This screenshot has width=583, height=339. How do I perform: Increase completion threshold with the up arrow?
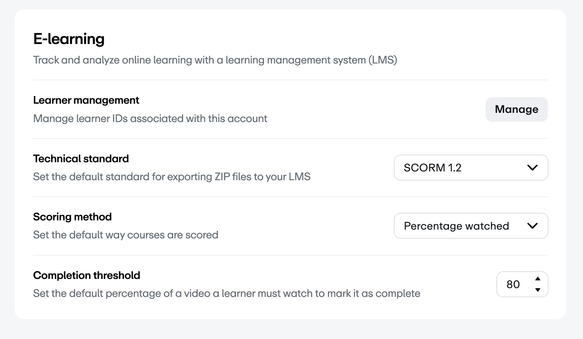pos(538,279)
